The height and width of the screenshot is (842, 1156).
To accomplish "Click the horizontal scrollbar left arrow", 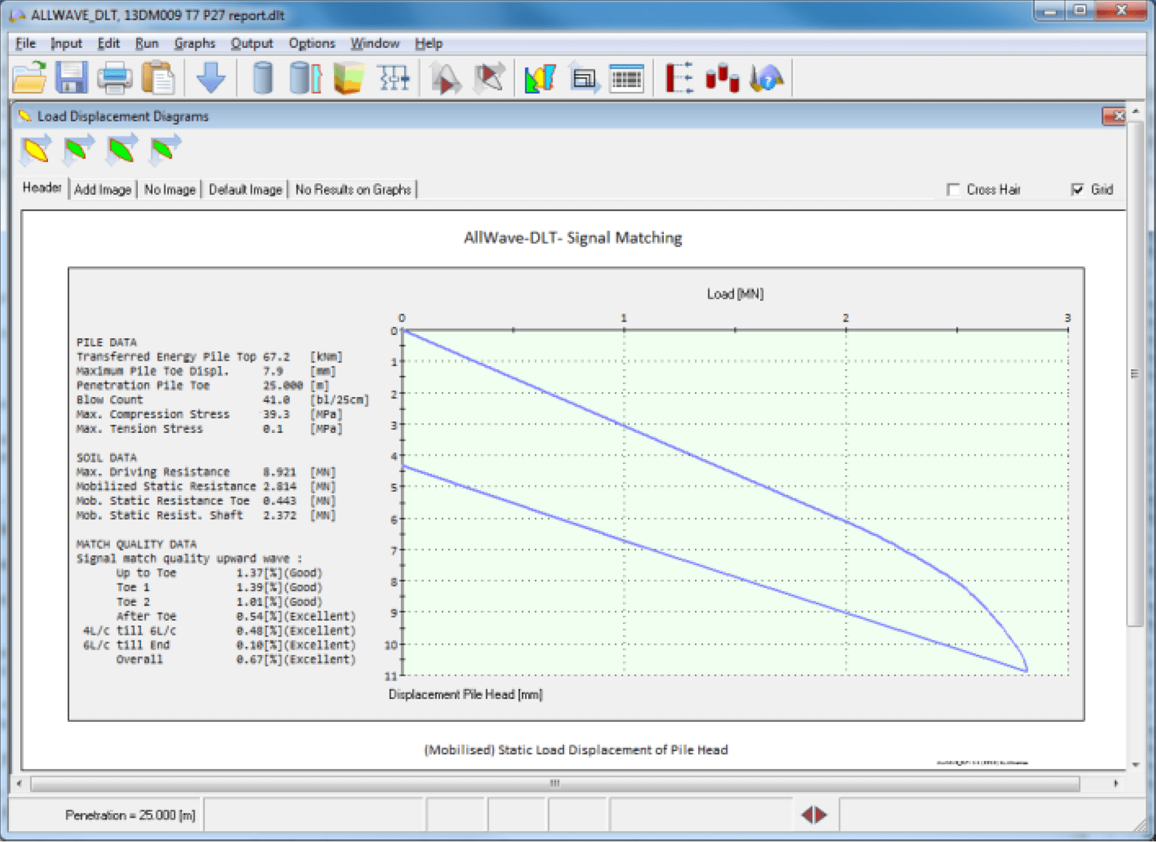I will coord(19,784).
